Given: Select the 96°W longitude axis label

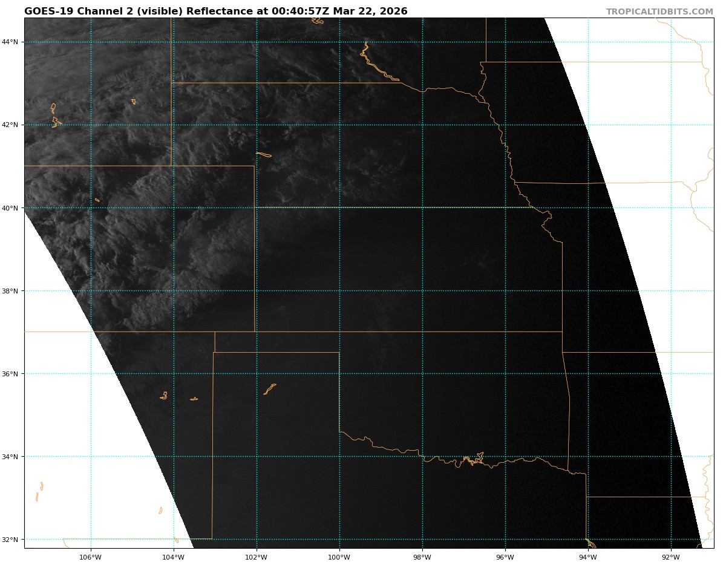Looking at the screenshot, I should tap(505, 557).
